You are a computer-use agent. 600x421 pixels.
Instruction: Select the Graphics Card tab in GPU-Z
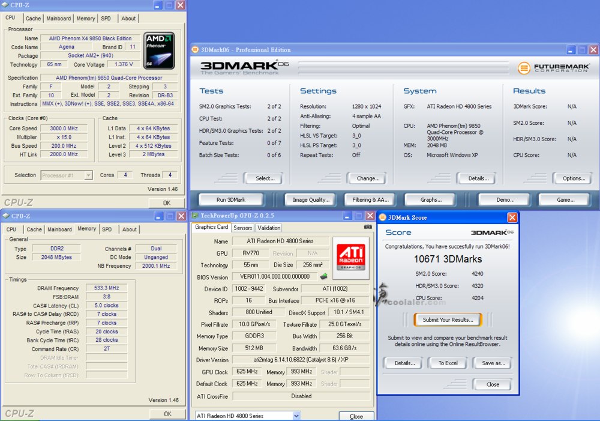pyautogui.click(x=211, y=227)
